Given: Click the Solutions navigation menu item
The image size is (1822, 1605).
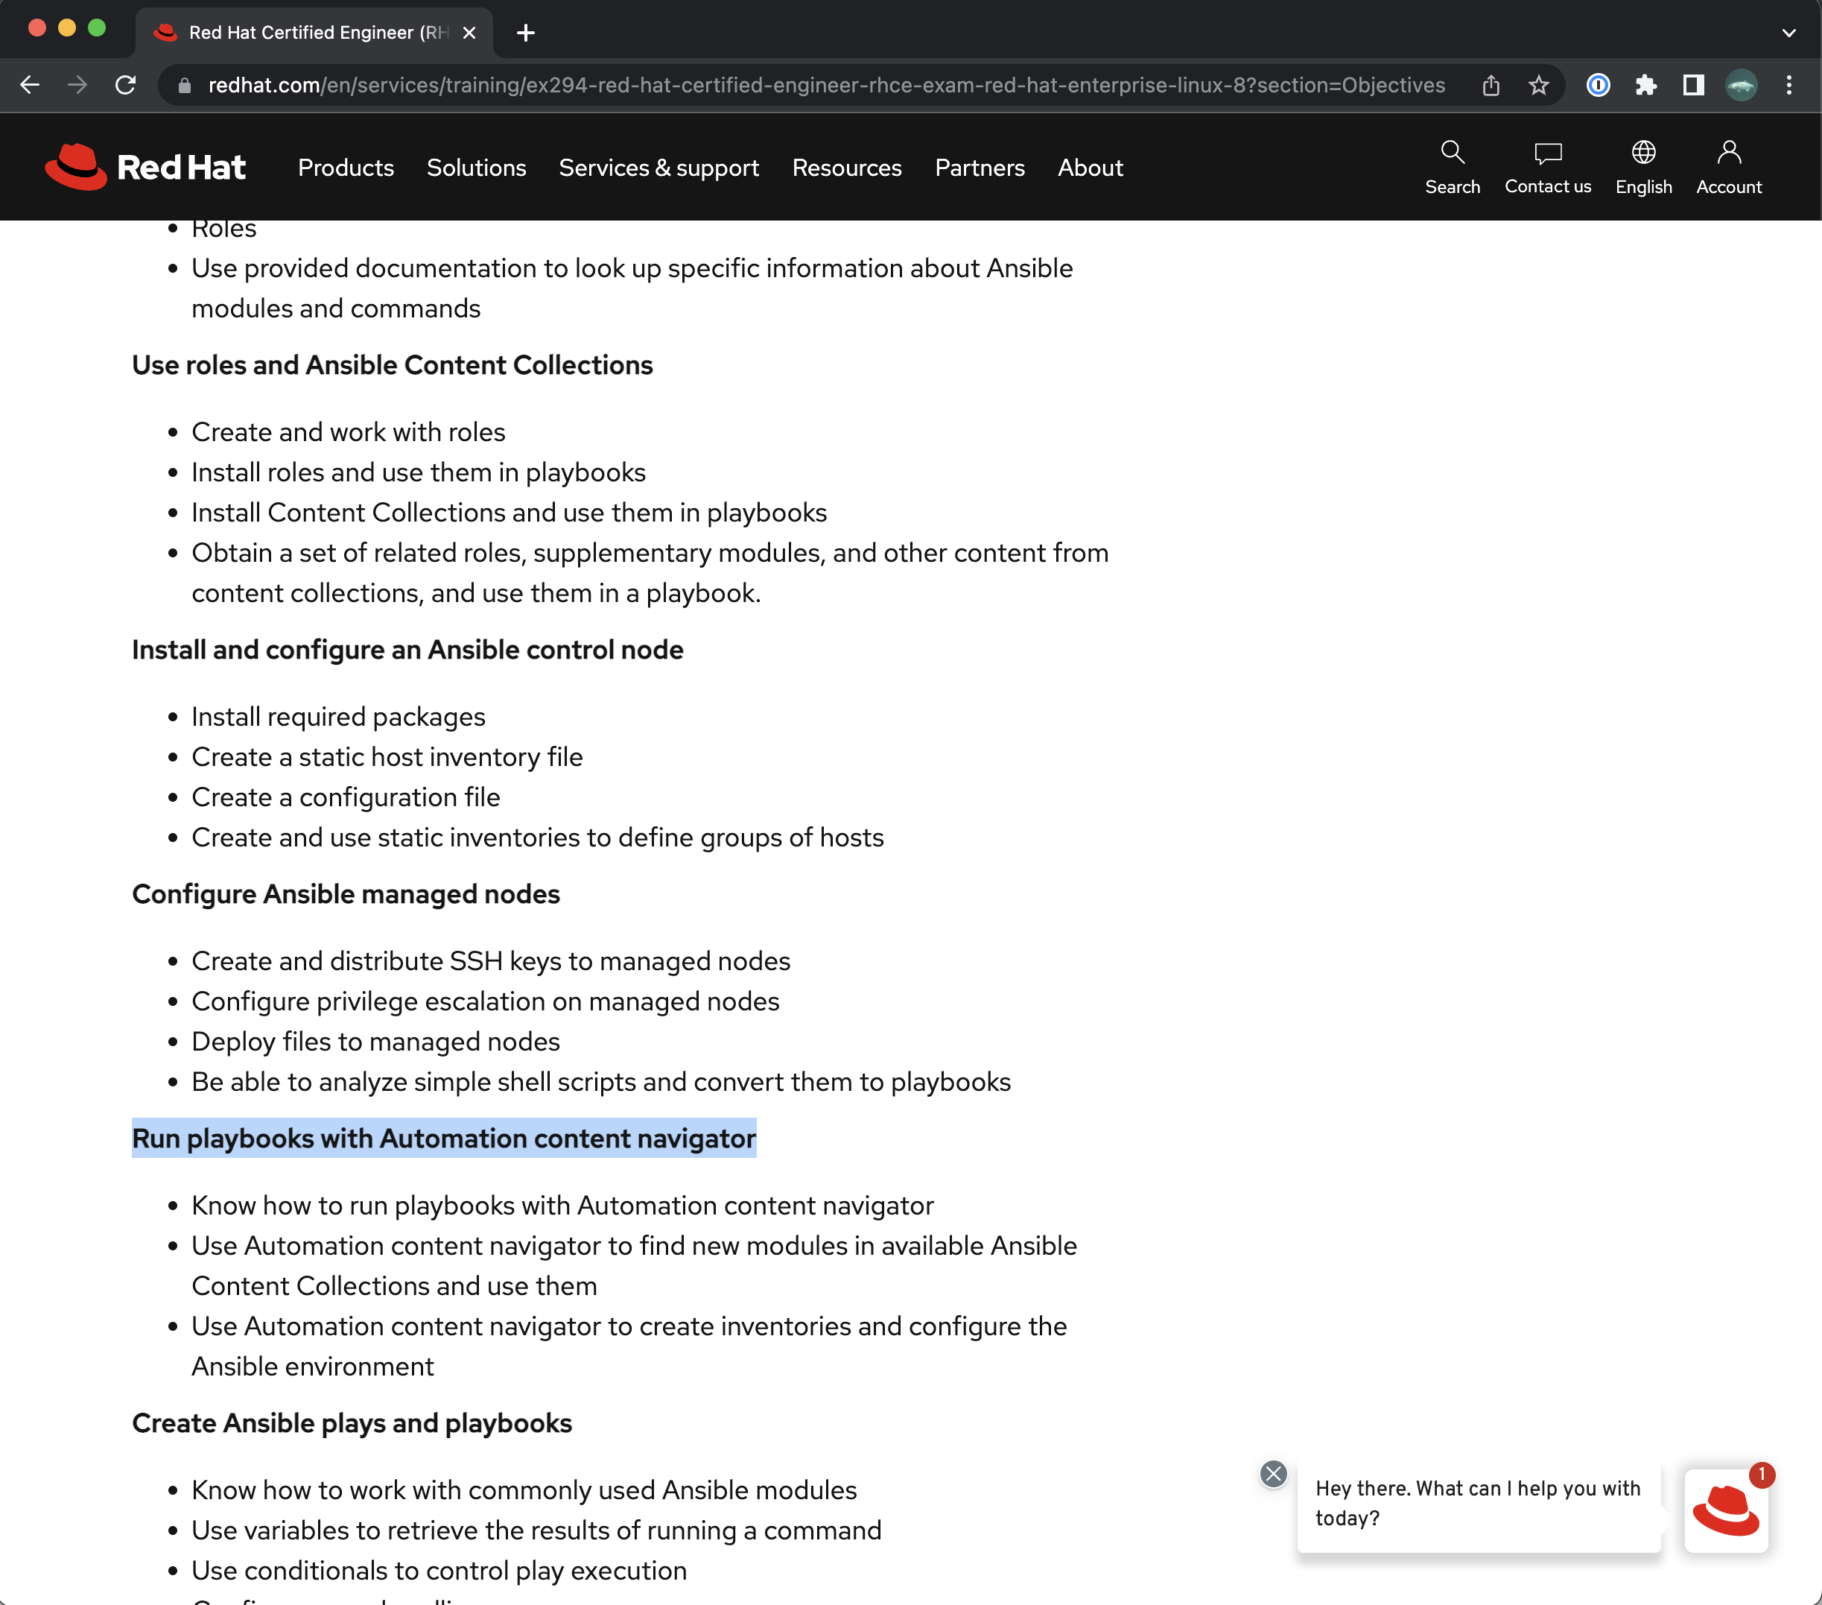Looking at the screenshot, I should (x=476, y=168).
